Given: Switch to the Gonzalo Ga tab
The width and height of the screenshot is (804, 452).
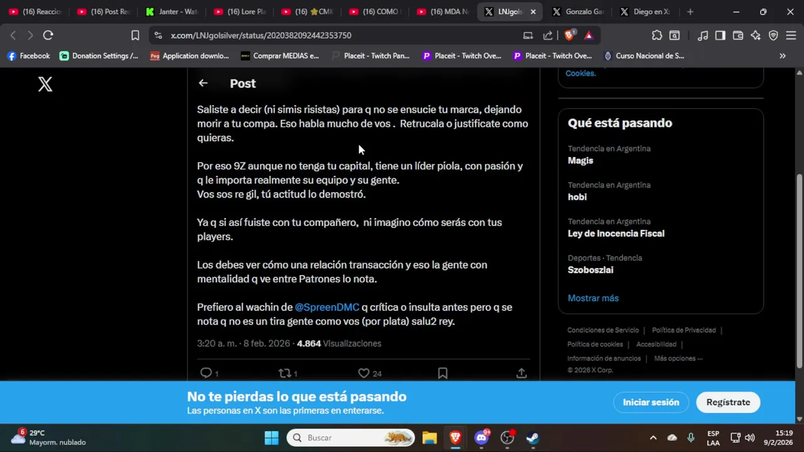Looking at the screenshot, I should click(578, 11).
